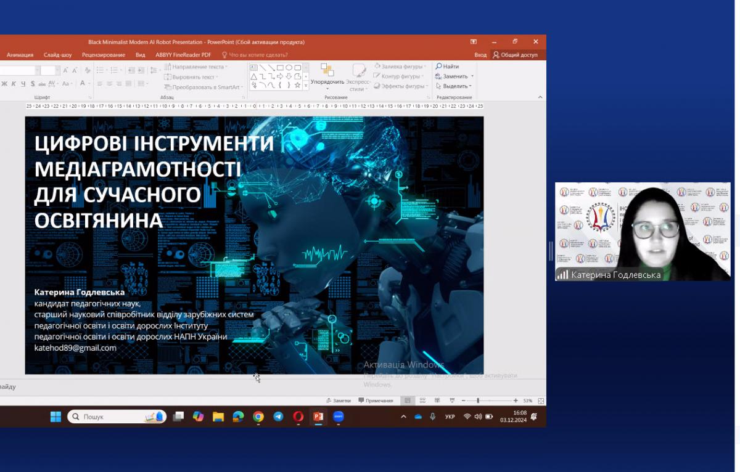
Task: Open font color dropdown arrow
Action: click(x=89, y=84)
